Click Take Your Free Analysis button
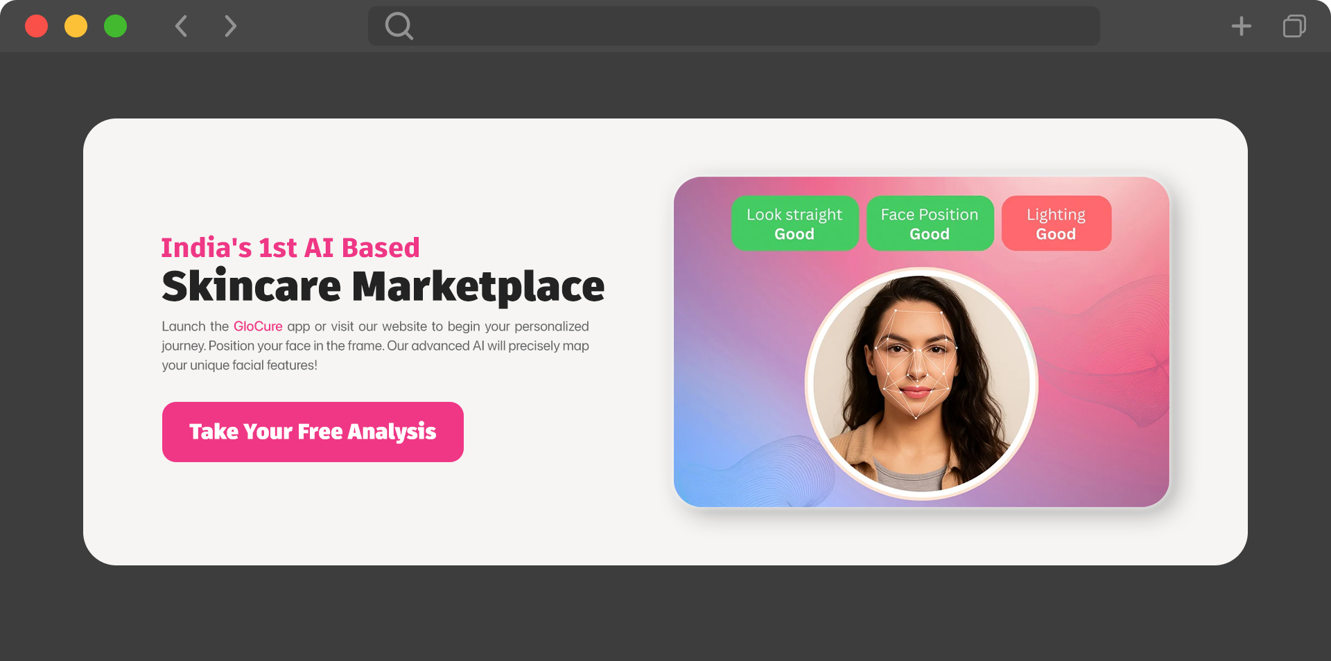The width and height of the screenshot is (1331, 661). (x=313, y=432)
